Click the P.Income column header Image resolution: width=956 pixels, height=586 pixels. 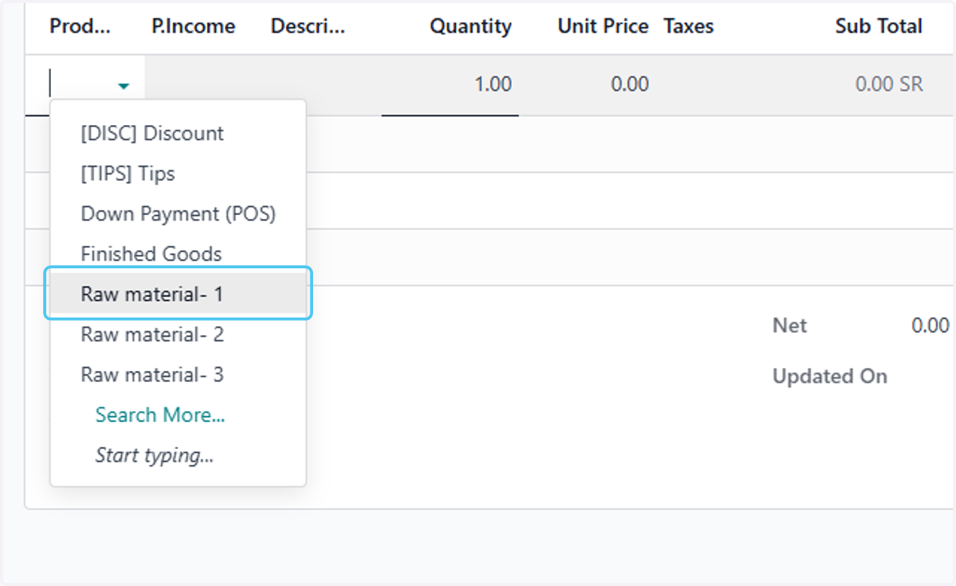coord(194,26)
